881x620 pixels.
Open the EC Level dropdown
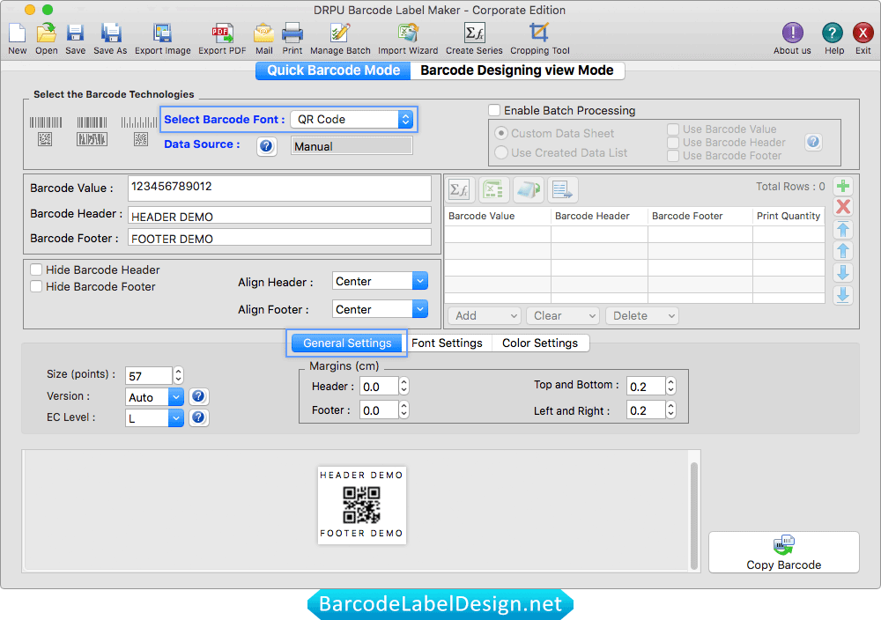[154, 417]
